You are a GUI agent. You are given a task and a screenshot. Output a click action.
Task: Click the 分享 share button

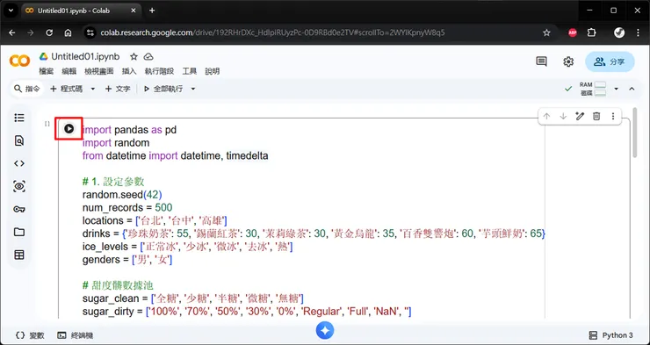tap(610, 61)
